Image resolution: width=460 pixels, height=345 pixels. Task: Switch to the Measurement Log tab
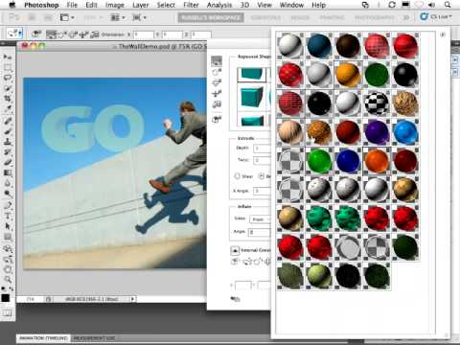(x=94, y=337)
